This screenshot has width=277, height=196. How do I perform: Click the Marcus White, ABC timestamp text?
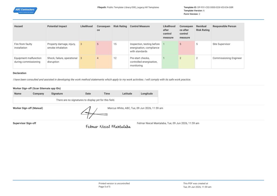pos(135,108)
